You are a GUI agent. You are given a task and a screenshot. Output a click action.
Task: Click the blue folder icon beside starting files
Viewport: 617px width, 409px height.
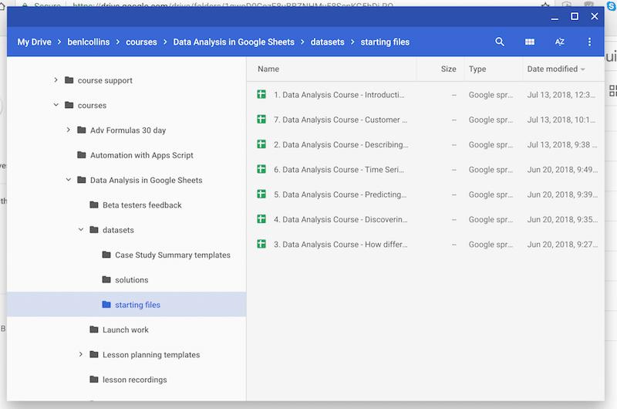tap(106, 304)
